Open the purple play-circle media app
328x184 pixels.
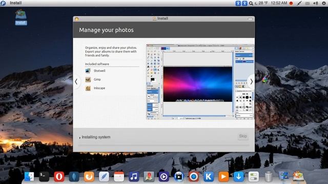(164, 176)
